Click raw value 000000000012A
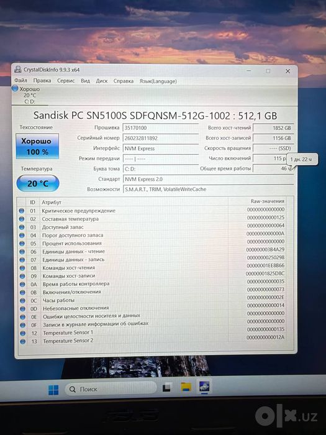 [x=266, y=337]
